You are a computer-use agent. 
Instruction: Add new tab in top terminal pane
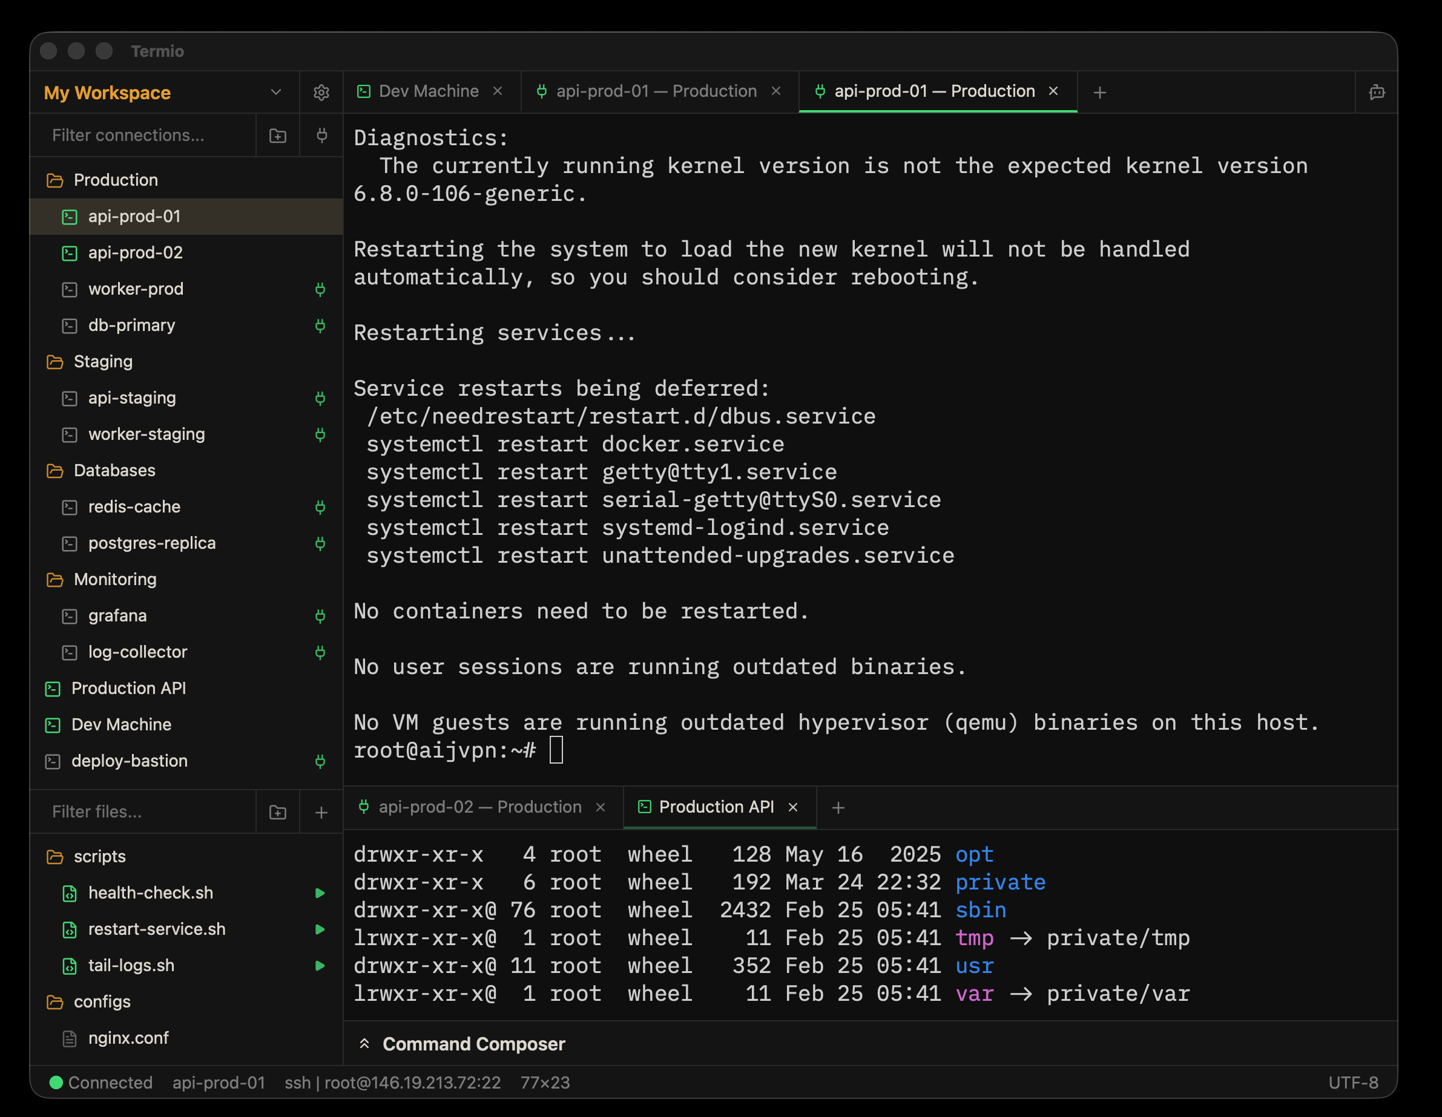pos(1099,93)
